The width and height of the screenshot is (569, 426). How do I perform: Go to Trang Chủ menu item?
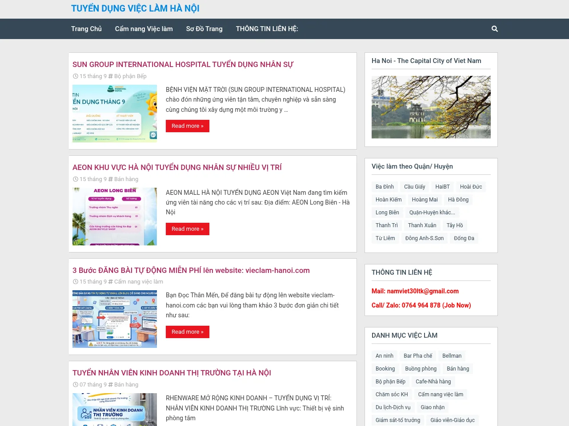click(x=86, y=29)
